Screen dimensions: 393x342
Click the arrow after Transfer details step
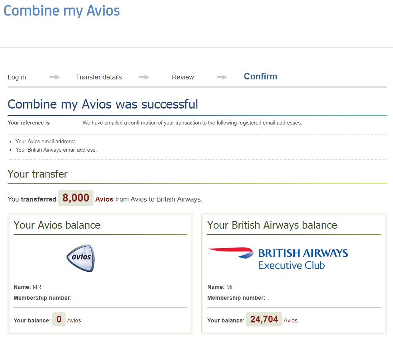pyautogui.click(x=144, y=77)
